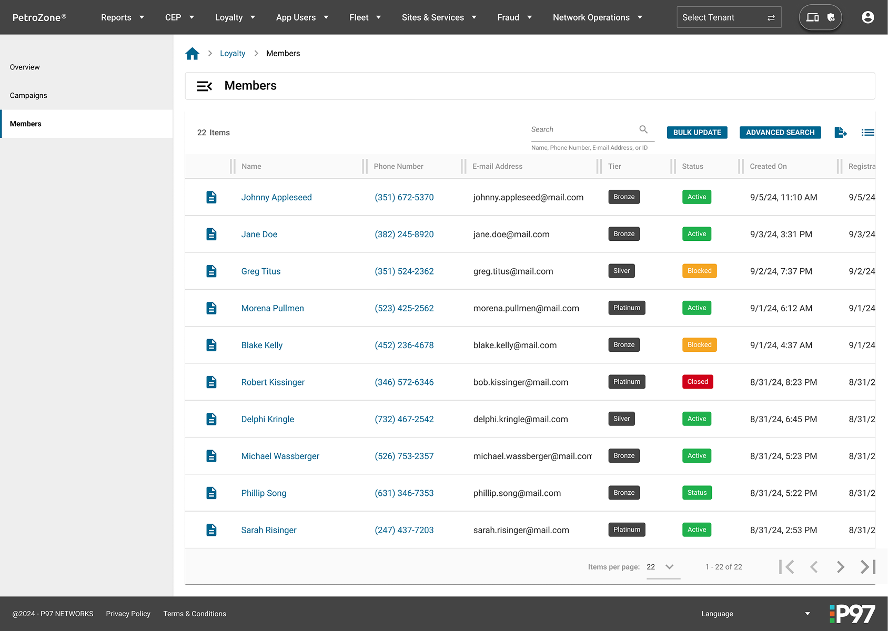This screenshot has width=888, height=631.
Task: Open the user account profile icon
Action: (867, 17)
